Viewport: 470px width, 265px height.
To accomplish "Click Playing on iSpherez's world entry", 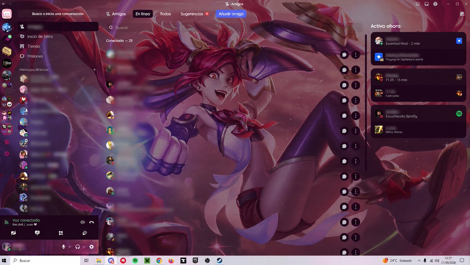I will [404, 59].
